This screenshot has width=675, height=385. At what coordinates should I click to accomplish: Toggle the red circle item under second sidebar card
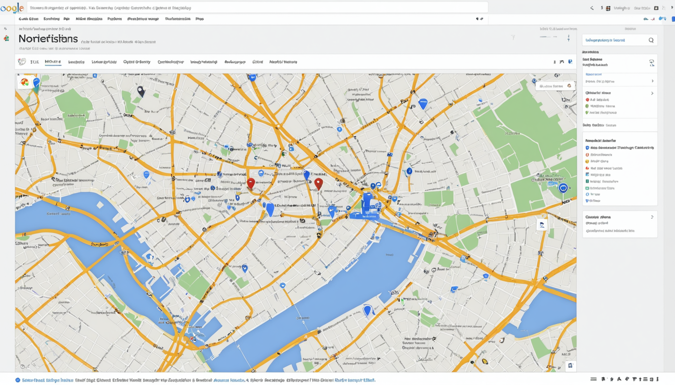pyautogui.click(x=587, y=100)
